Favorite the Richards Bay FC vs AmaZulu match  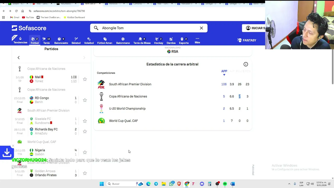coord(85,131)
